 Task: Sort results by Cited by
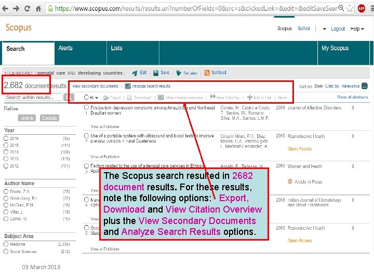pyautogui.click(x=332, y=86)
